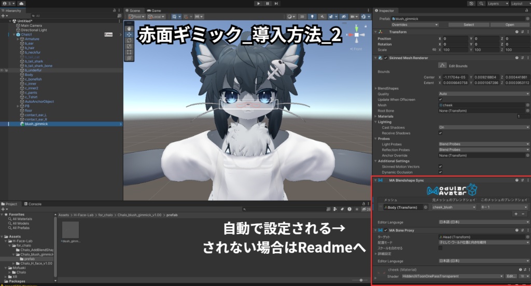531x286 pixels.
Task: Toggle Update When Offscreen checkbox
Action: [440, 100]
